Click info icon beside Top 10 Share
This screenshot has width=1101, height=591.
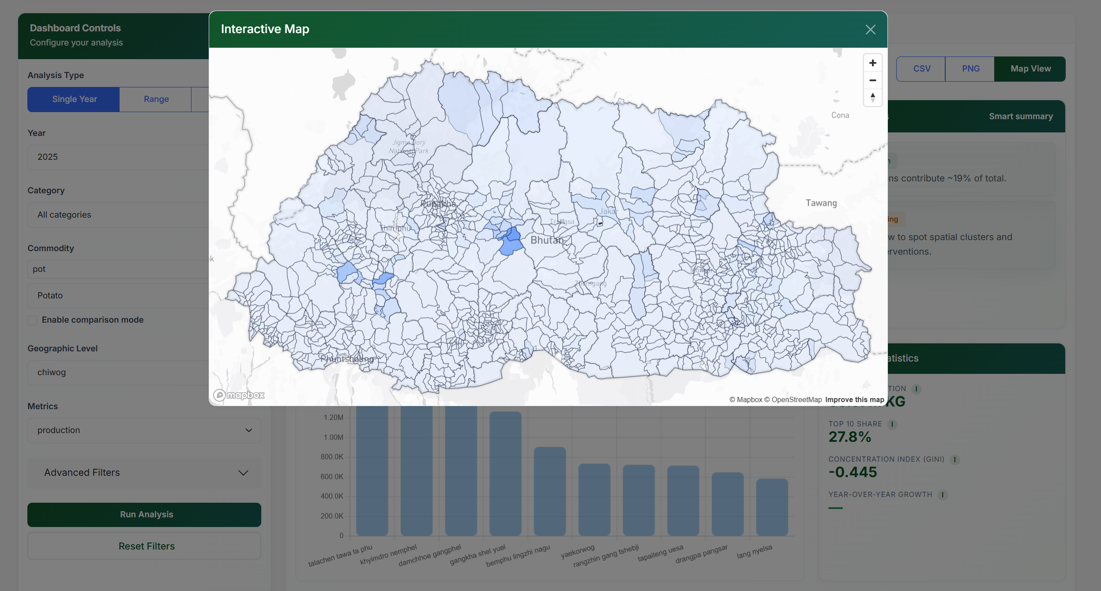(x=892, y=424)
